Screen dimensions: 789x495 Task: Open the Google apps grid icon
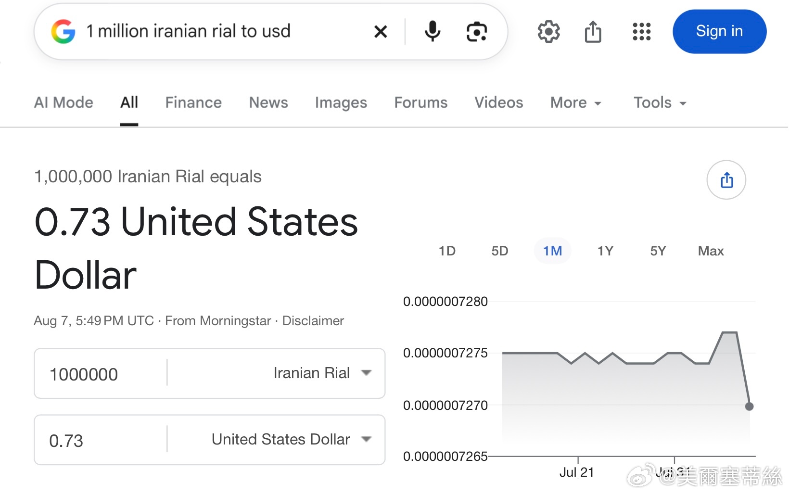click(641, 32)
